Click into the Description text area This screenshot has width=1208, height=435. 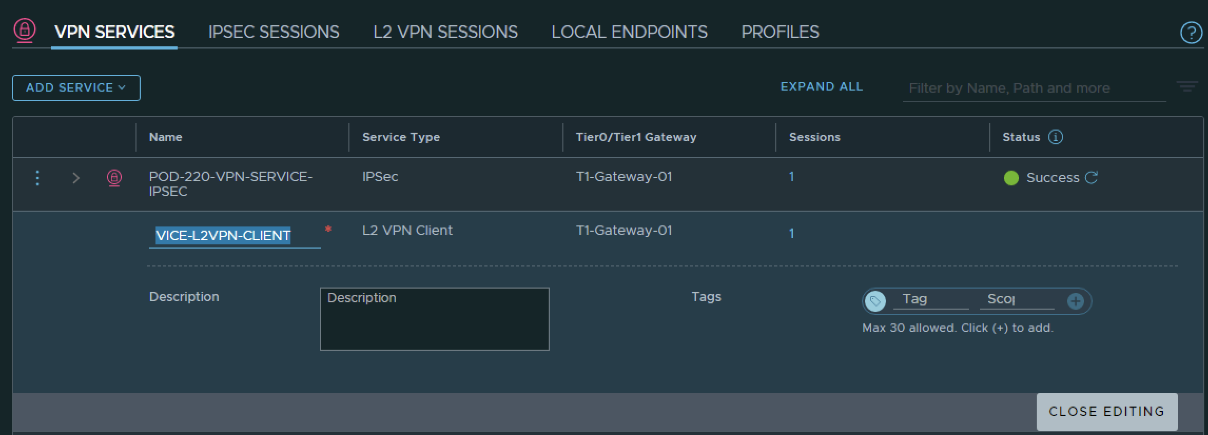pyautogui.click(x=434, y=319)
